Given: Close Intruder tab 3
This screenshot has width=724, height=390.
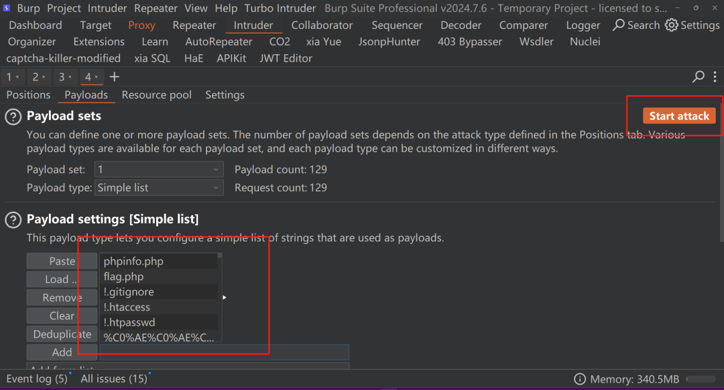Looking at the screenshot, I should (x=70, y=77).
